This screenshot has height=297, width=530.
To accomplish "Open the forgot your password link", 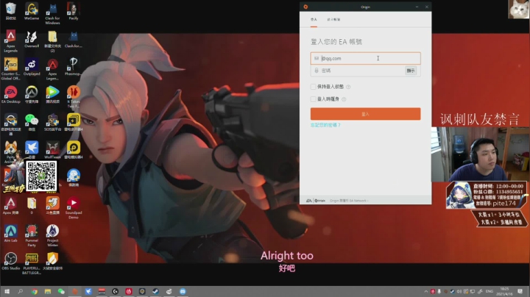I will (325, 125).
